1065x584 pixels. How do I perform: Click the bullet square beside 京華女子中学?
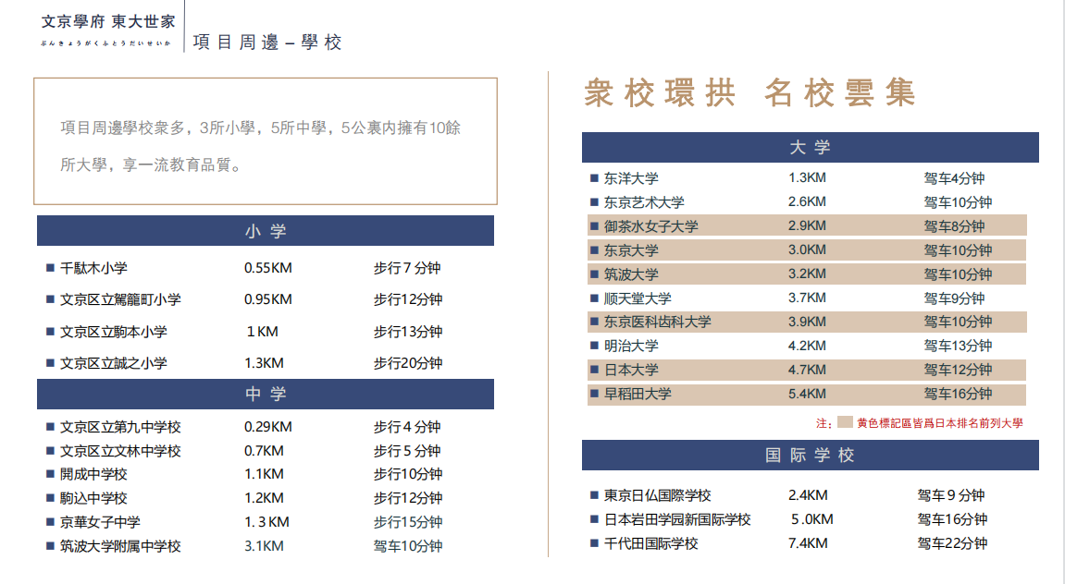click(50, 522)
